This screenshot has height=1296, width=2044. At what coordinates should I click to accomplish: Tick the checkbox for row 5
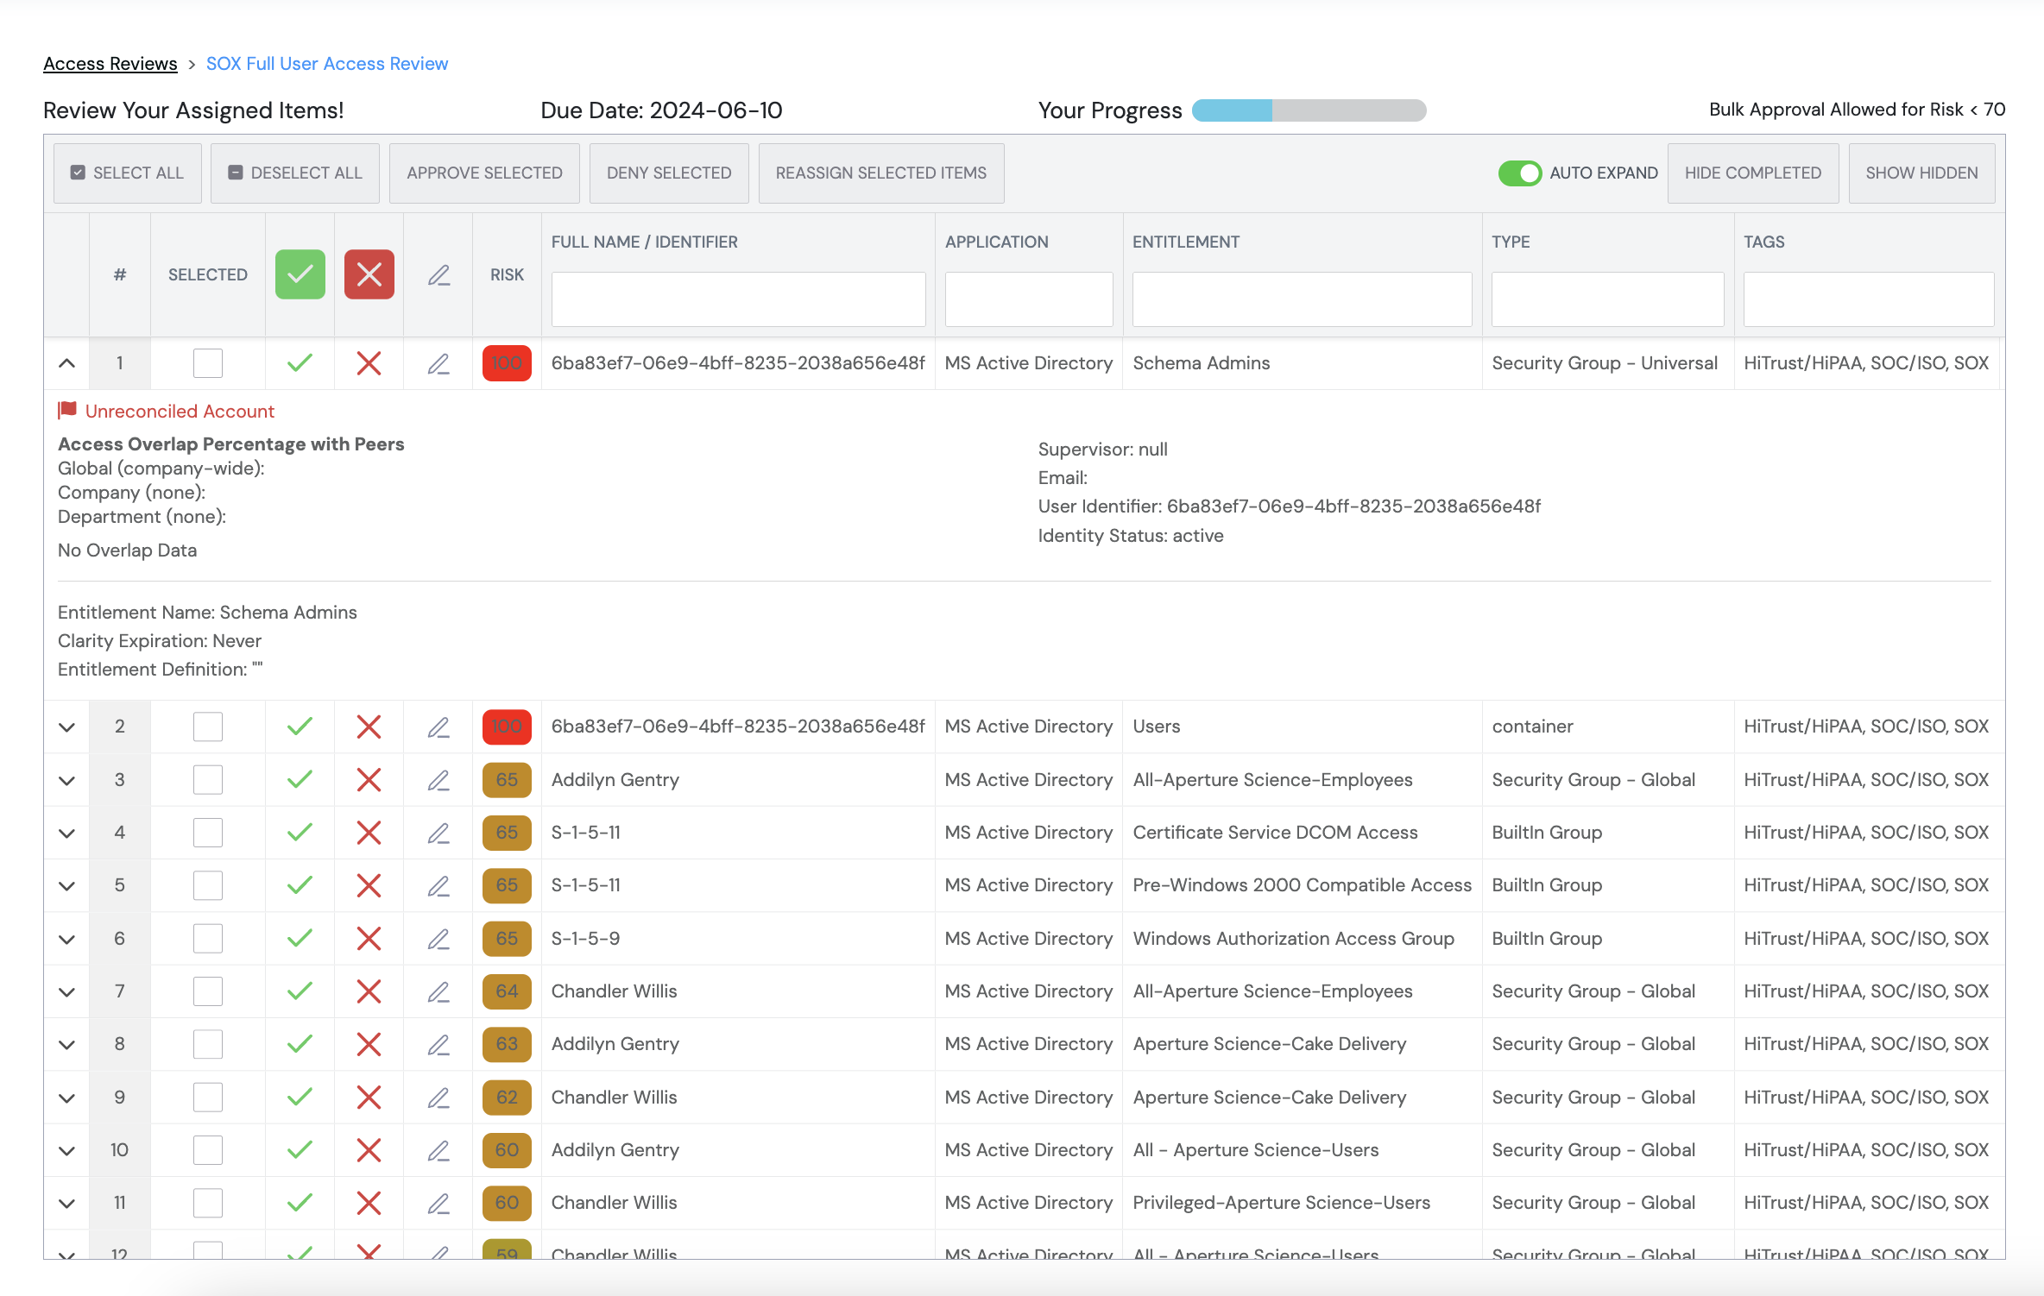tap(208, 885)
